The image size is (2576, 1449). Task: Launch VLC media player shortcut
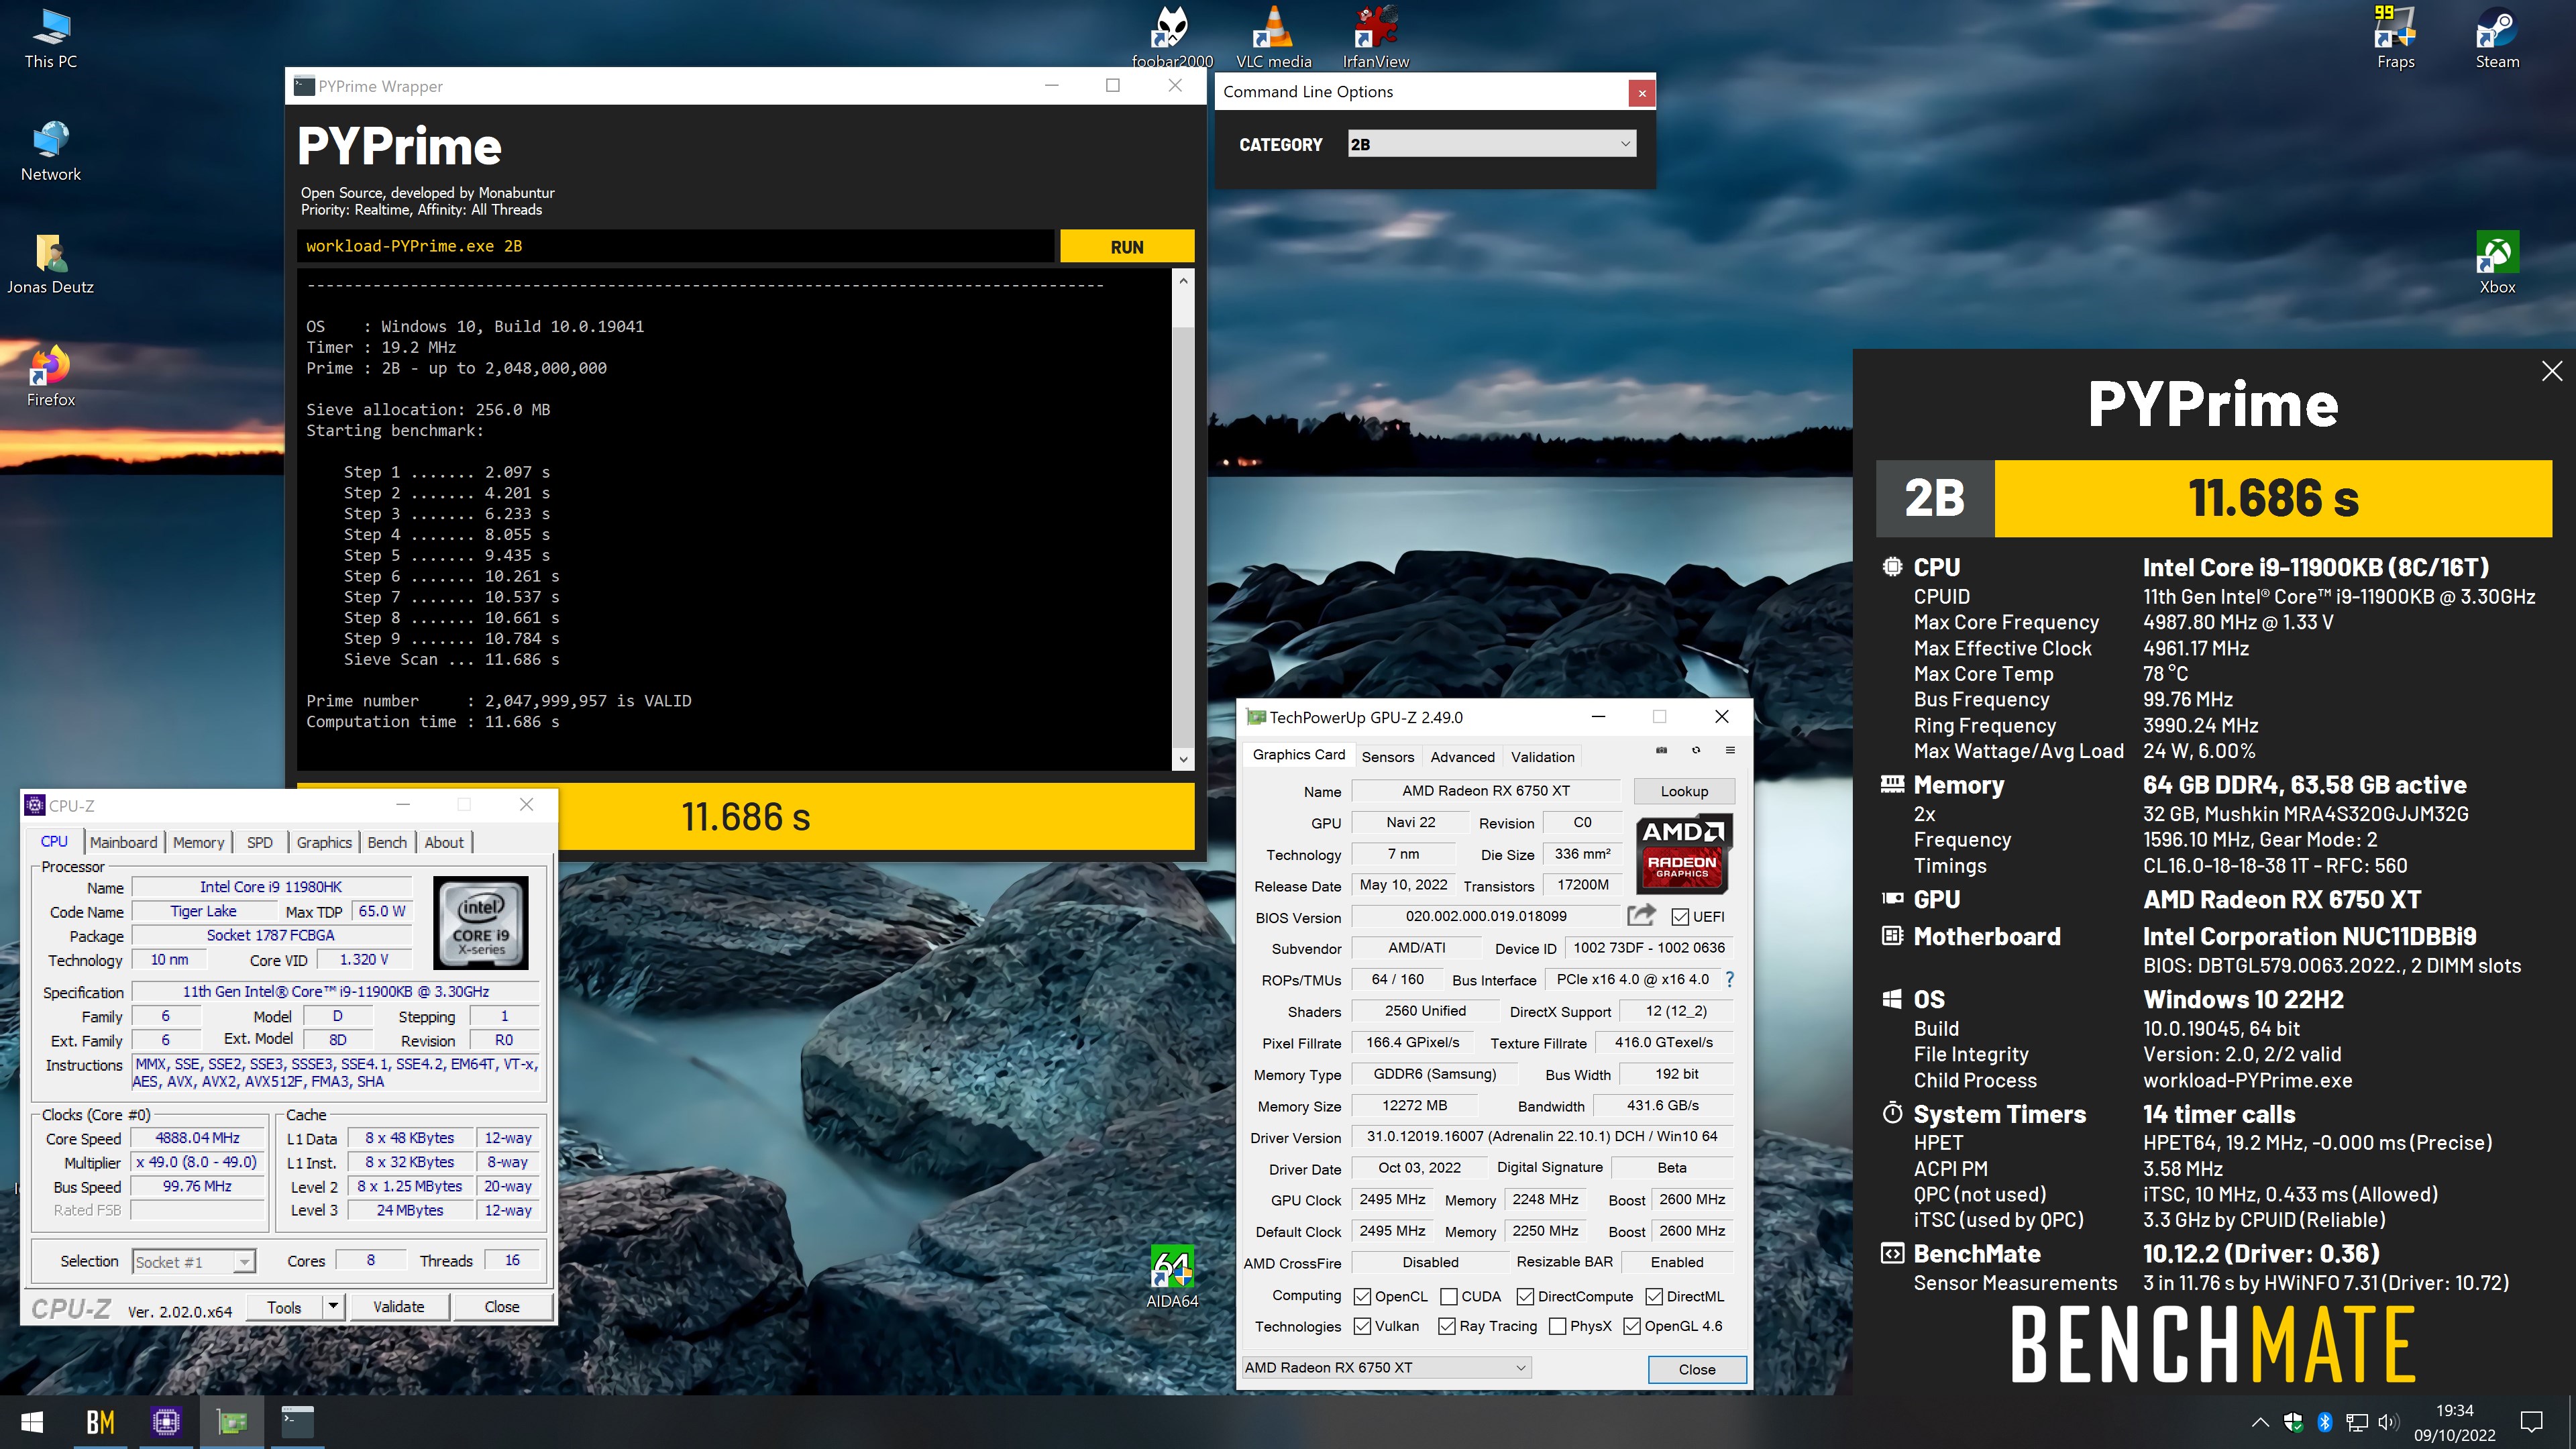tap(1273, 38)
